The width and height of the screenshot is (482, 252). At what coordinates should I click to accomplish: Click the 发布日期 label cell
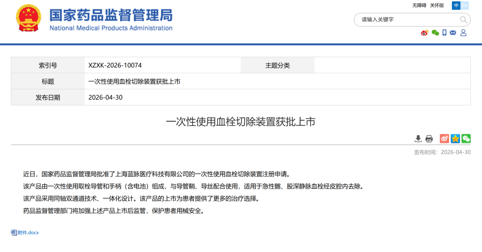click(48, 98)
